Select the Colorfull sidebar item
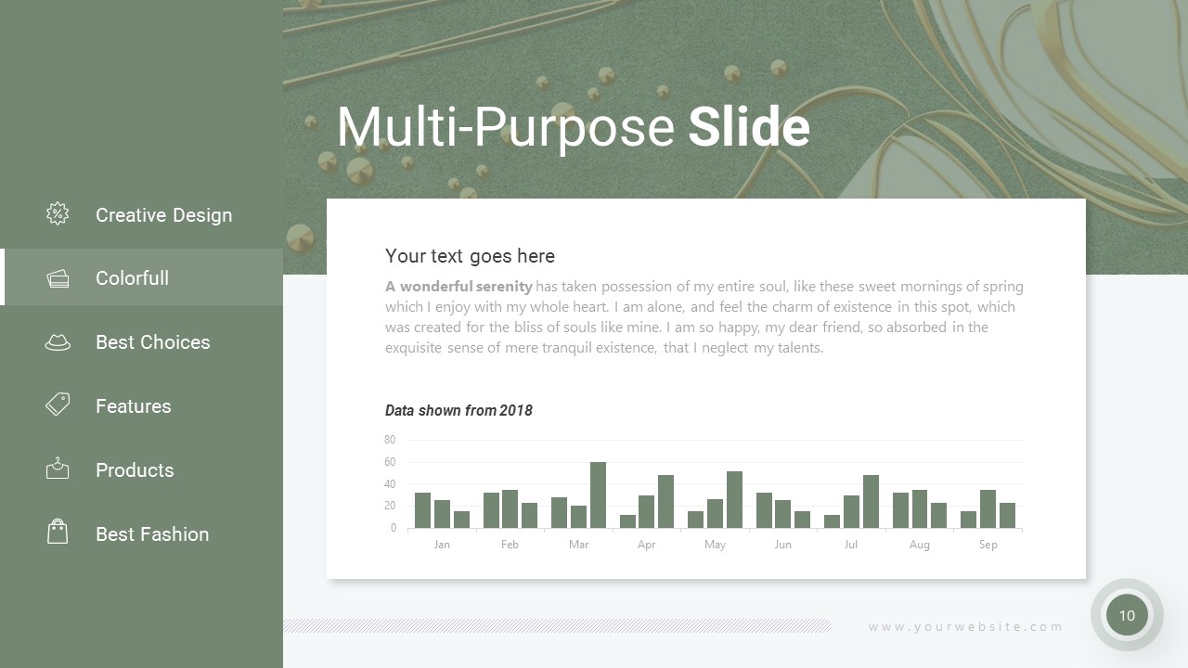Viewport: 1188px width, 668px height. (x=132, y=278)
